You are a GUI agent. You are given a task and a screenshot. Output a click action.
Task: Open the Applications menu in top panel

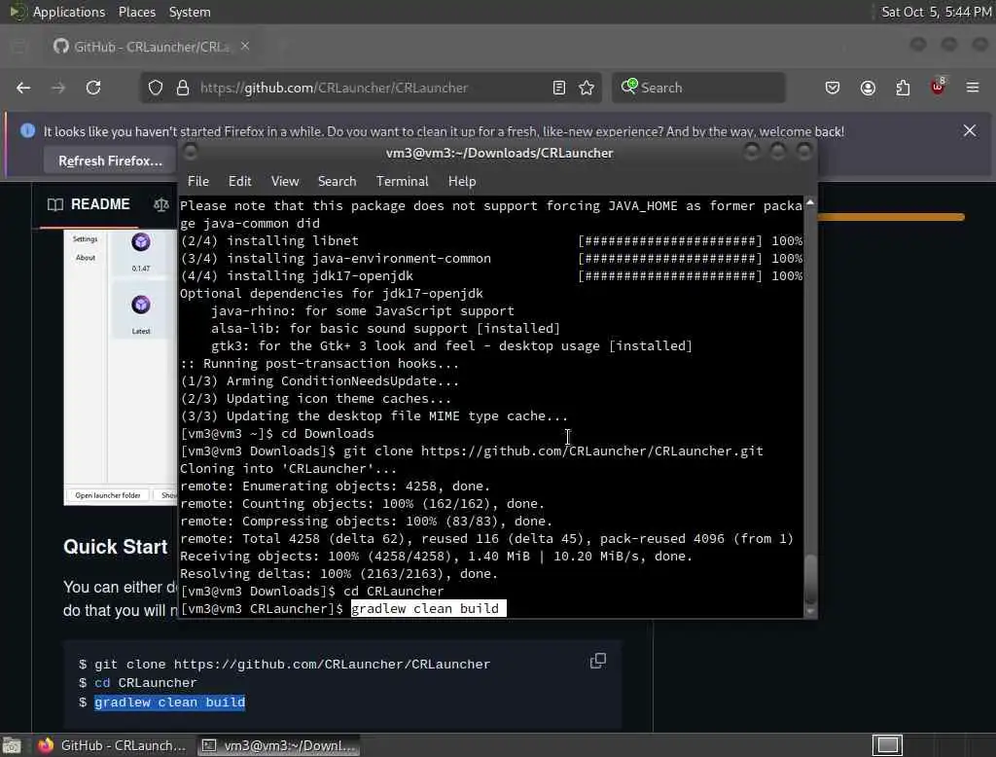click(69, 12)
